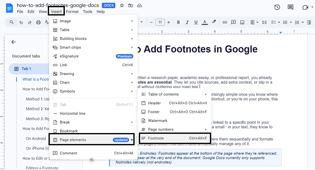Click the .DOCX file format badge
The width and height of the screenshot is (315, 170).
(108, 5)
